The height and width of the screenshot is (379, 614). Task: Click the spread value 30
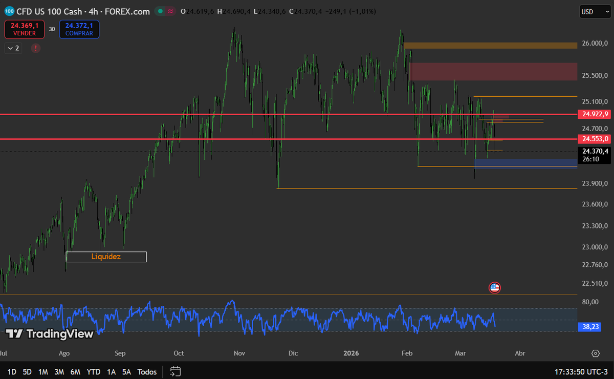coord(52,29)
